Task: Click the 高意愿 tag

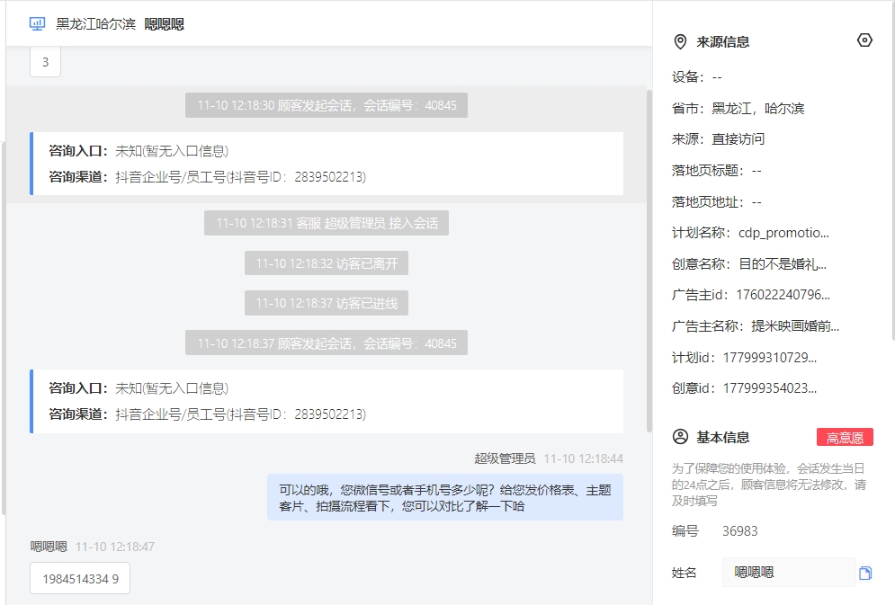Action: (845, 438)
